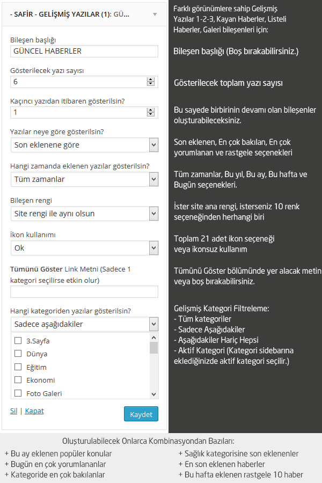Screen dimensions: 322x483
Task: Click the 'Gelişmiş Kategori Filtreleme:' text
Action: [x=222, y=309]
